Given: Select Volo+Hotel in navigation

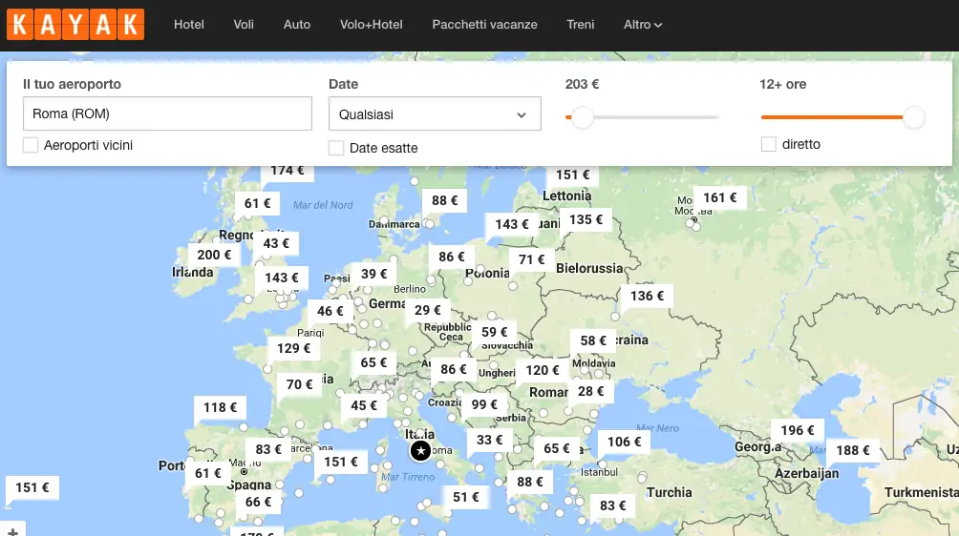Looking at the screenshot, I should tap(372, 25).
